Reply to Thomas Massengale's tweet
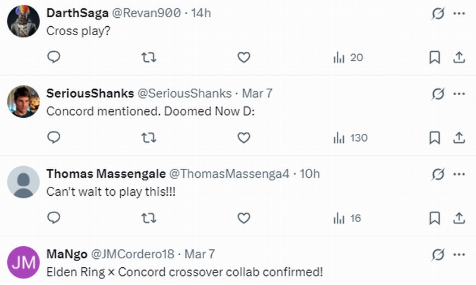476x285 pixels. pyautogui.click(x=54, y=218)
